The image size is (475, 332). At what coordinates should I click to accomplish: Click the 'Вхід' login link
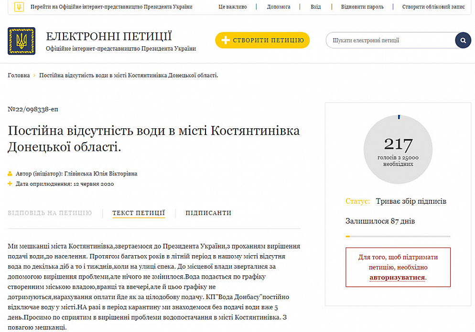pos(315,7)
